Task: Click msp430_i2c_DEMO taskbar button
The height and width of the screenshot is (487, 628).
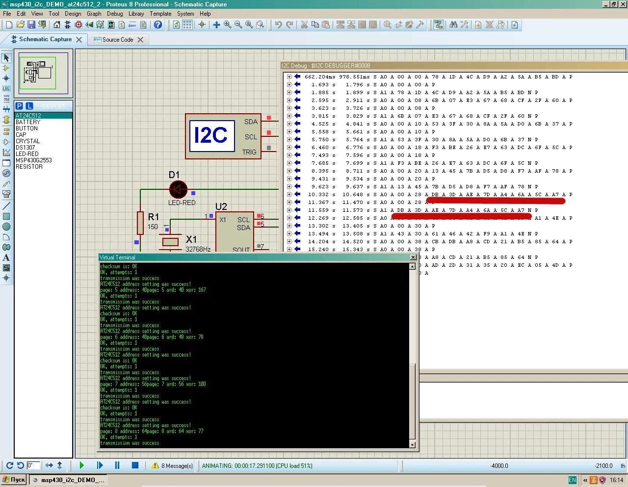Action: tap(68, 480)
